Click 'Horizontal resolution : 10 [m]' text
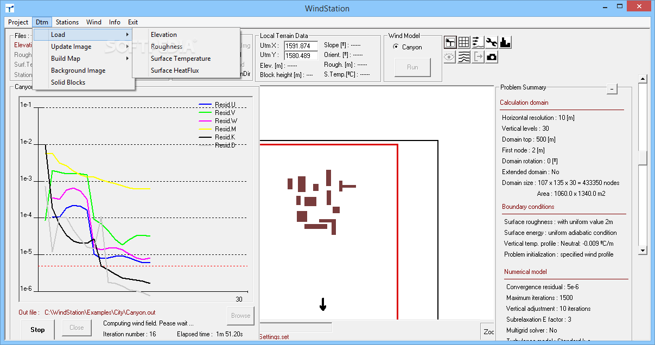Viewport: 655px width, 345px height. [x=538, y=118]
